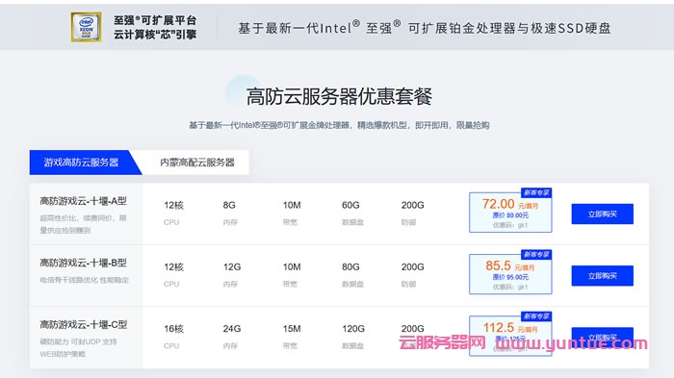This screenshot has width=674, height=378.
Task: Click 立即购买 for the 十堰-B型 plan
Action: (602, 276)
